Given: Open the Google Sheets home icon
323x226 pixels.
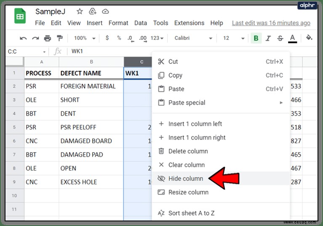Looking at the screenshot, I should click(20, 16).
